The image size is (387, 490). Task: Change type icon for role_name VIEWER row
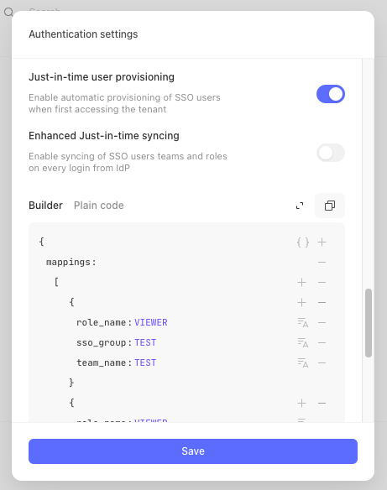(x=302, y=322)
